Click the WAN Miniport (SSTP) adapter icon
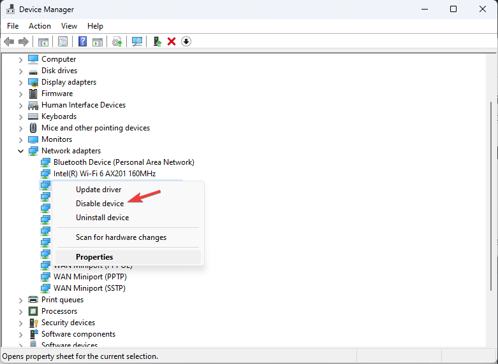The height and width of the screenshot is (364, 498). [45, 288]
